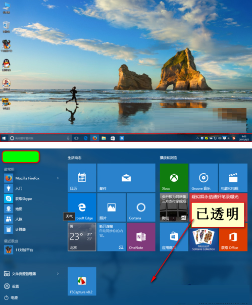The height and width of the screenshot is (305, 252).
Task: Open File Explorer from the taskbar
Action: coord(104,138)
